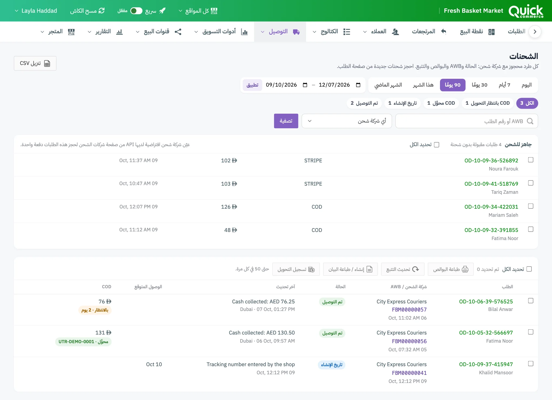Select the هذا الشهر date range tab
The height and width of the screenshot is (400, 552).
click(x=423, y=85)
